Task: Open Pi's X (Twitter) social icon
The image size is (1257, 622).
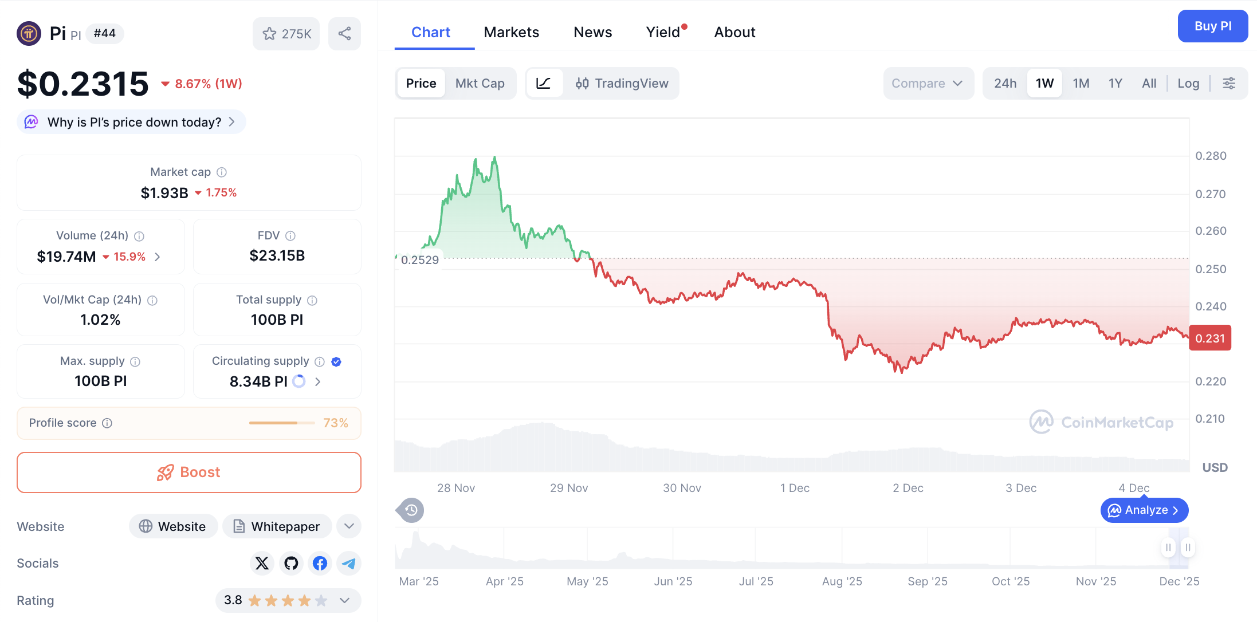Action: pyautogui.click(x=262, y=564)
